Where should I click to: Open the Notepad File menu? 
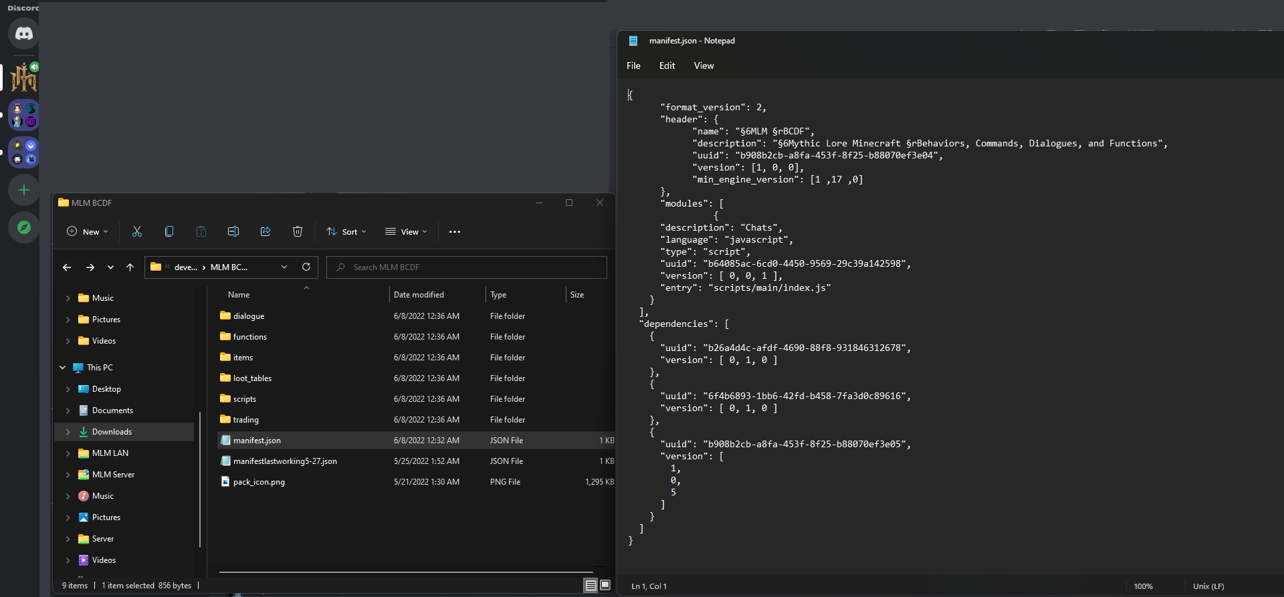633,66
